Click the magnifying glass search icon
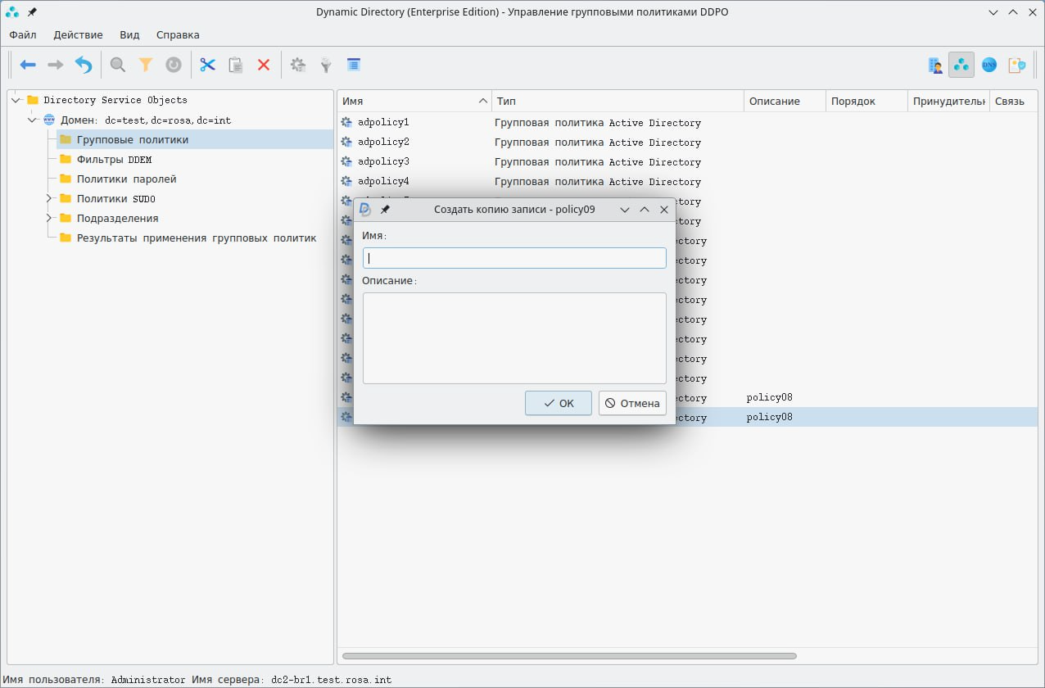 point(118,65)
